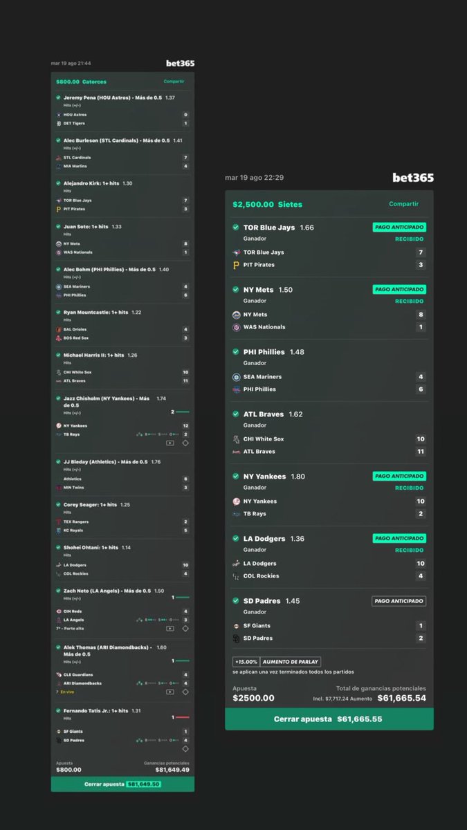Screen dimensions: 467x830
Task: Click WAS Nationals logo in Sietes slip
Action: (237, 327)
